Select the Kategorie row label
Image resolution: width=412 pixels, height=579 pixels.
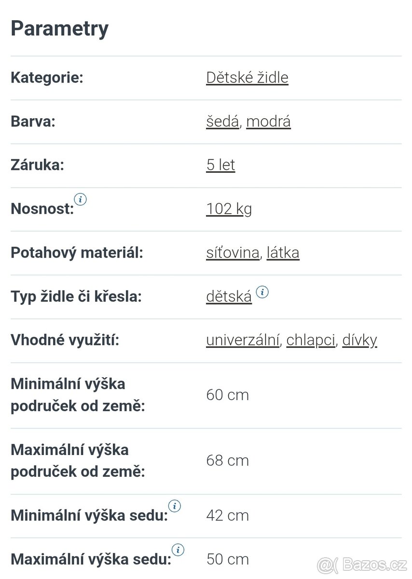pos(46,77)
